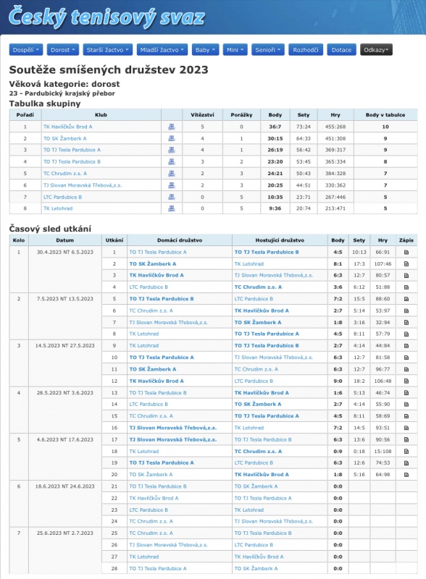The image size is (426, 579).
Task: Expand the Mini dropdown menu
Action: click(235, 50)
